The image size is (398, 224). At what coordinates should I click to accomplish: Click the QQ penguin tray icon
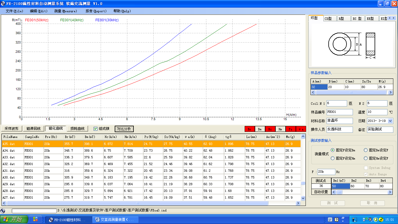pyautogui.click(x=355, y=220)
